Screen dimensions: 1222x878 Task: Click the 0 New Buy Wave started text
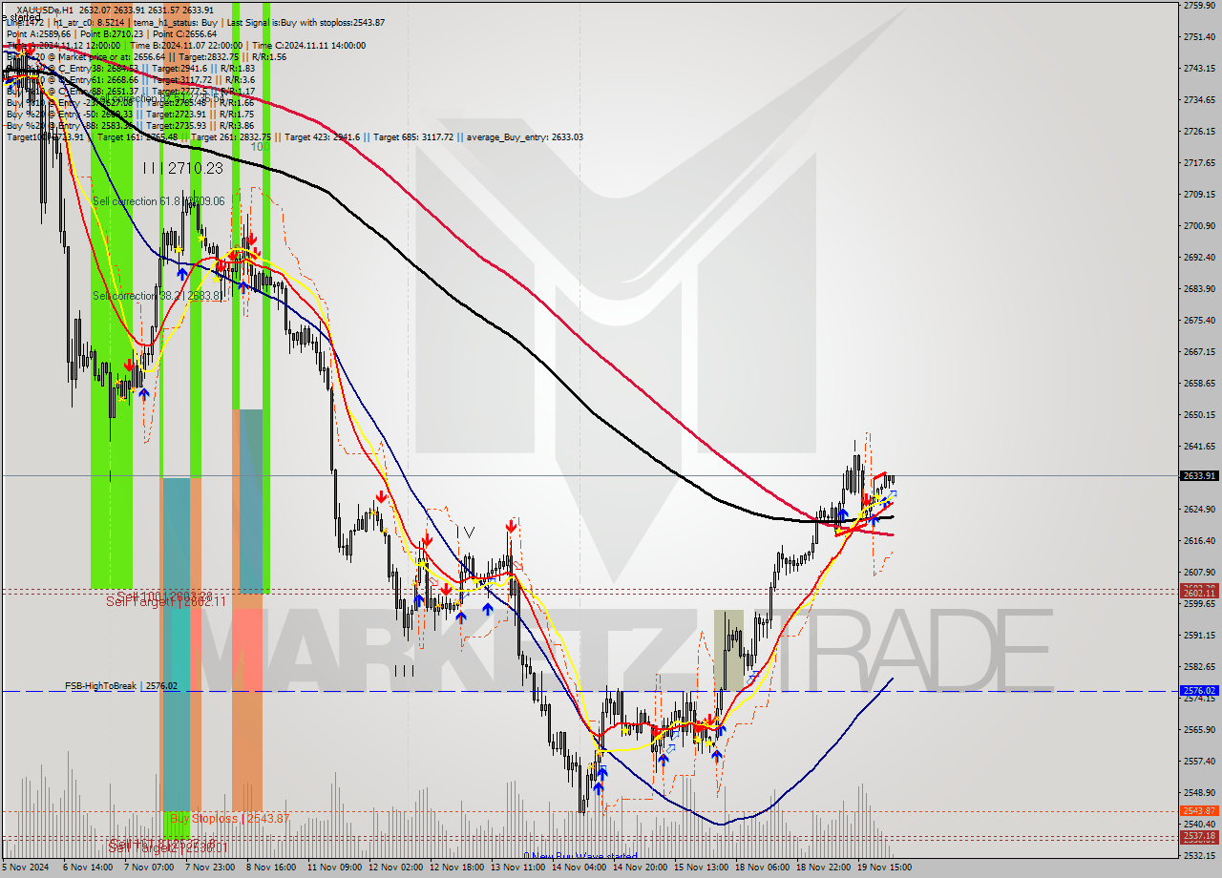[x=580, y=857]
